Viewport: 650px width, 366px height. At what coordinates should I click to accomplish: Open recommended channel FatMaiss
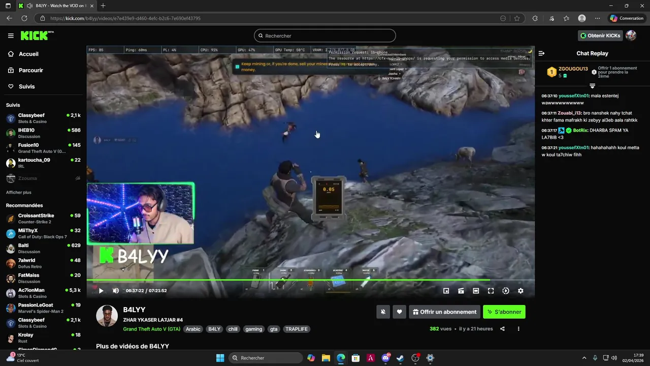tap(43, 278)
